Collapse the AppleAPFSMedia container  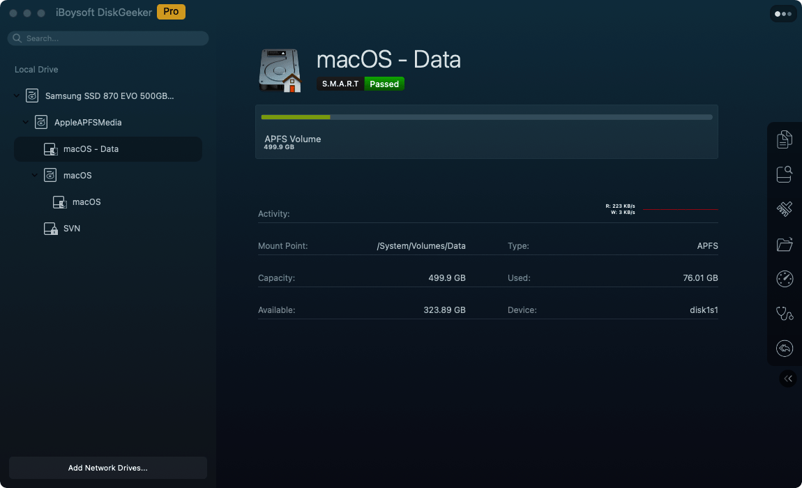pyautogui.click(x=26, y=123)
